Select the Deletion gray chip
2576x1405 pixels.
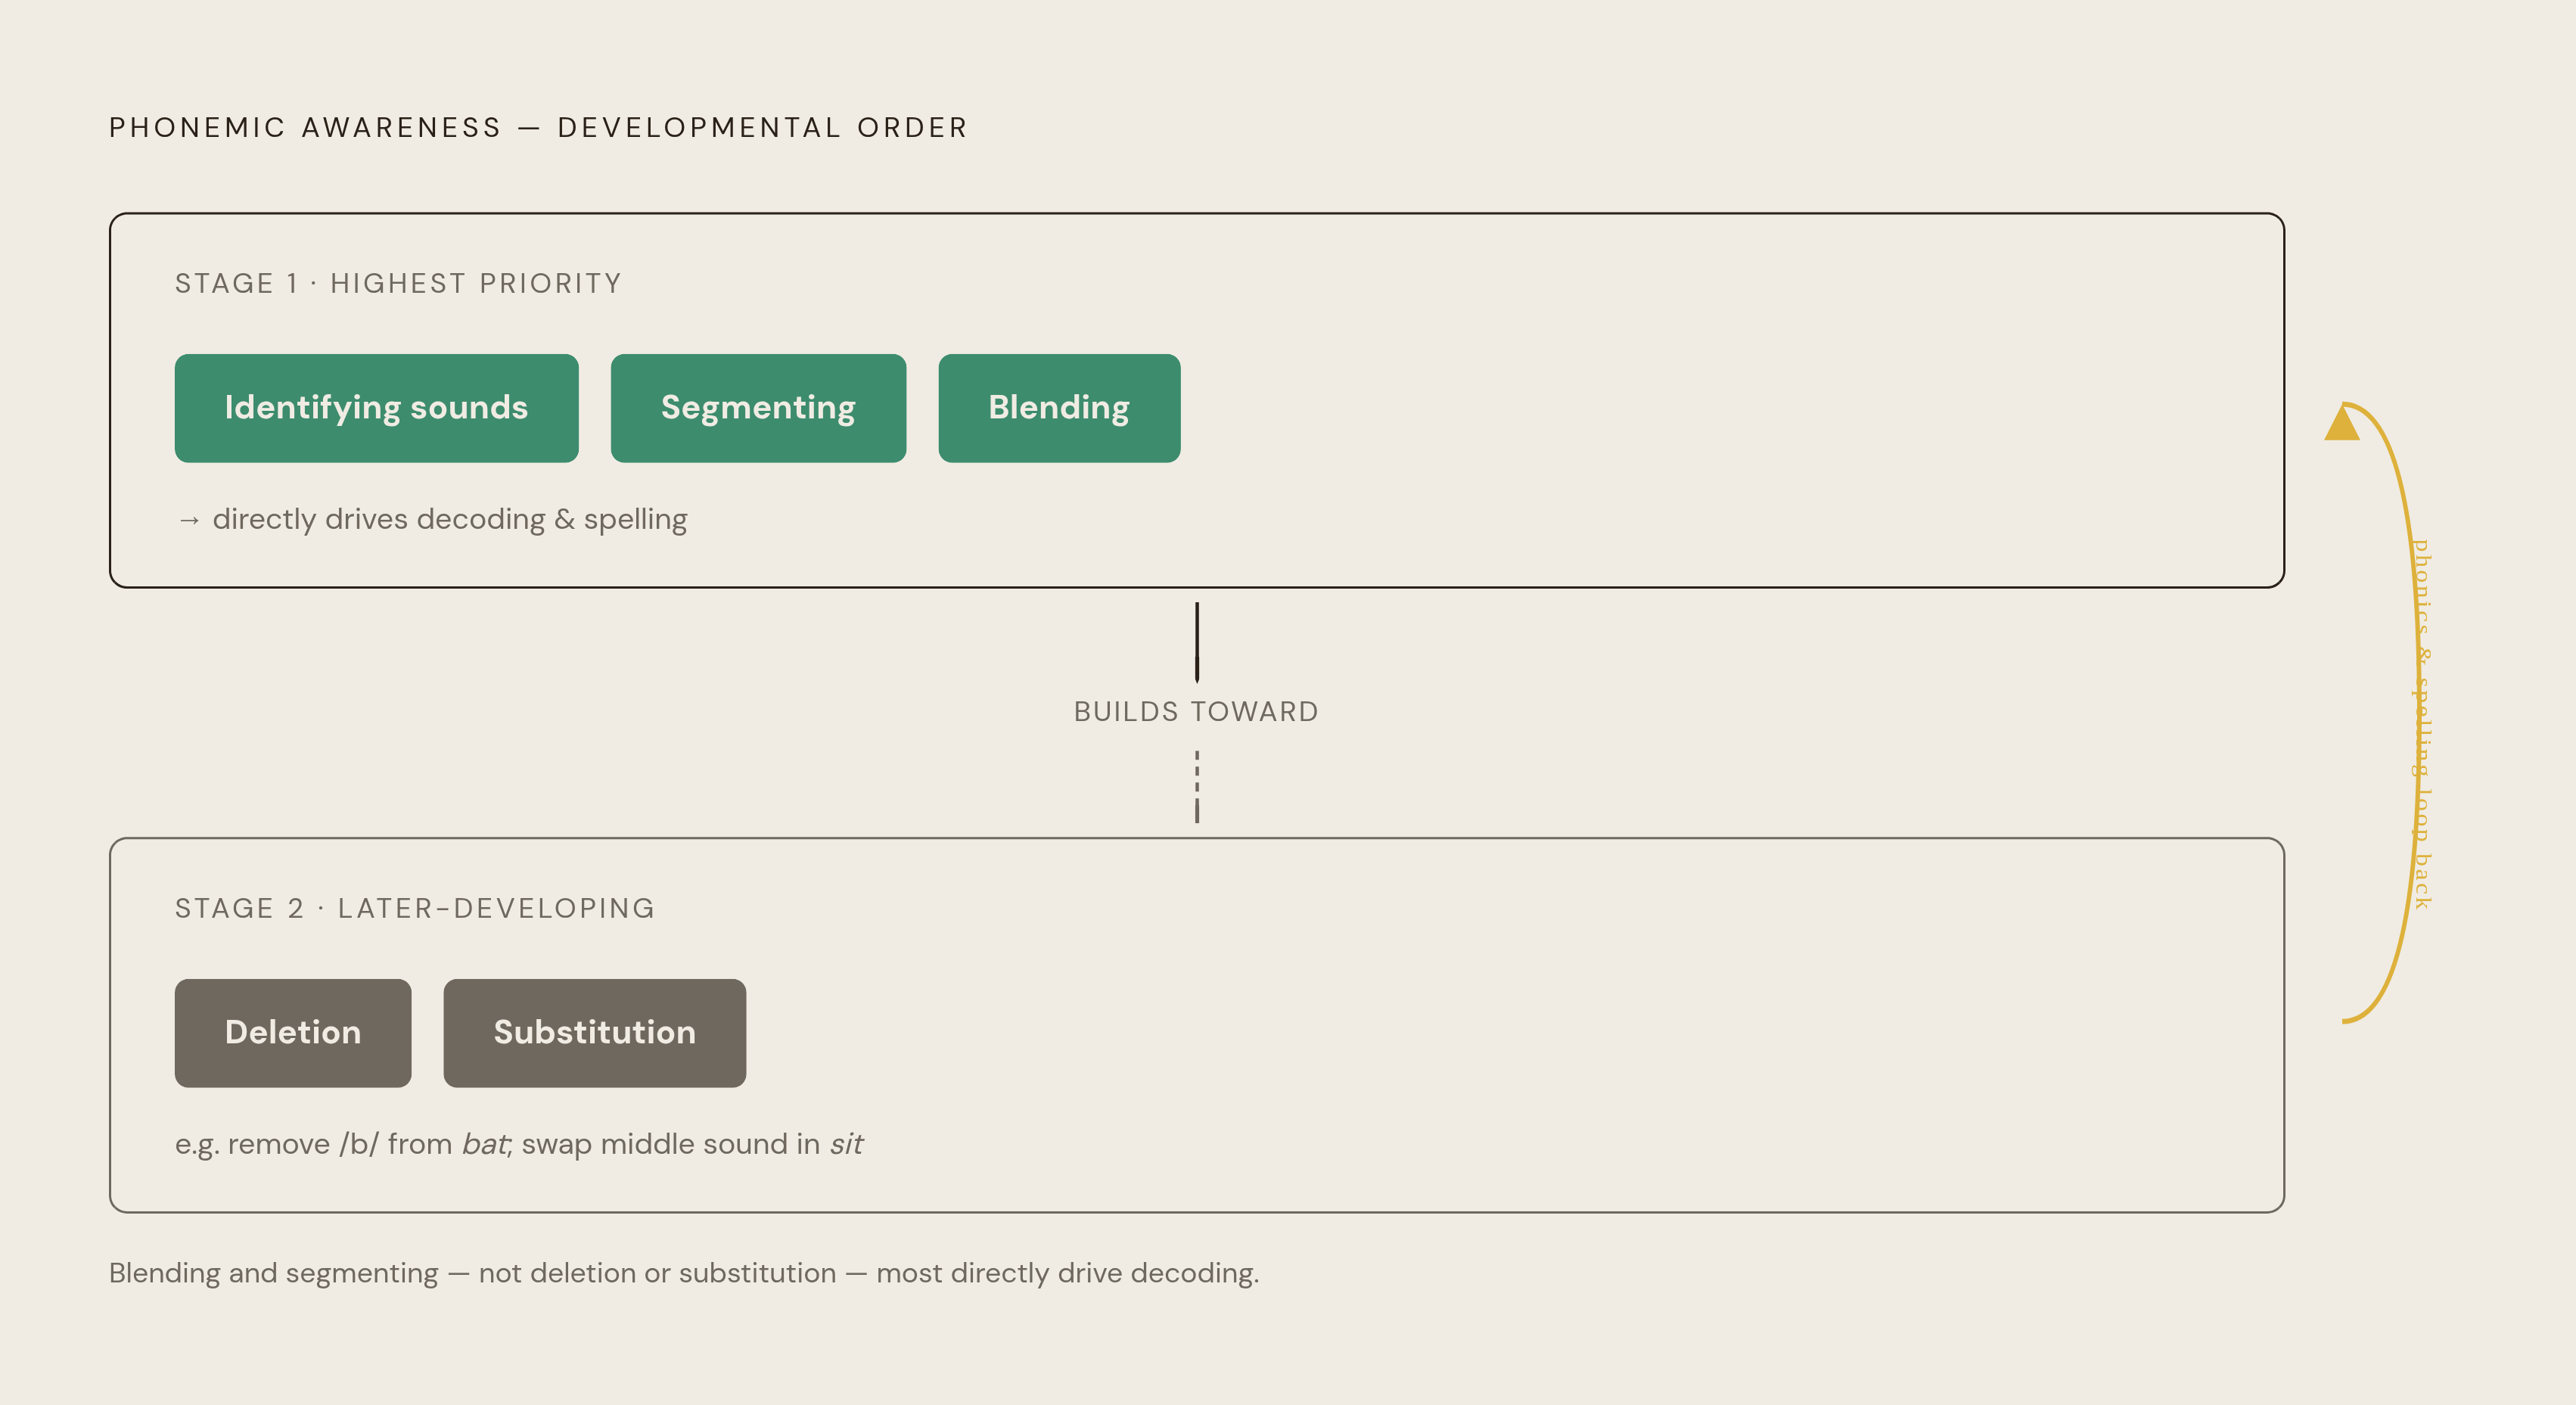tap(293, 1033)
